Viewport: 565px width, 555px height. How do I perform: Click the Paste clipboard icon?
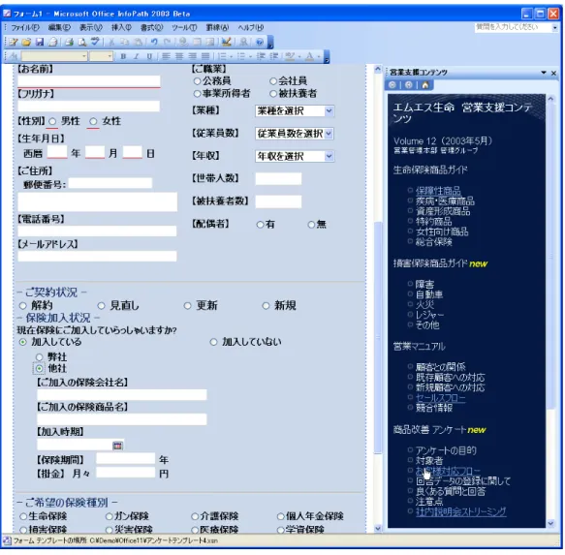point(138,43)
